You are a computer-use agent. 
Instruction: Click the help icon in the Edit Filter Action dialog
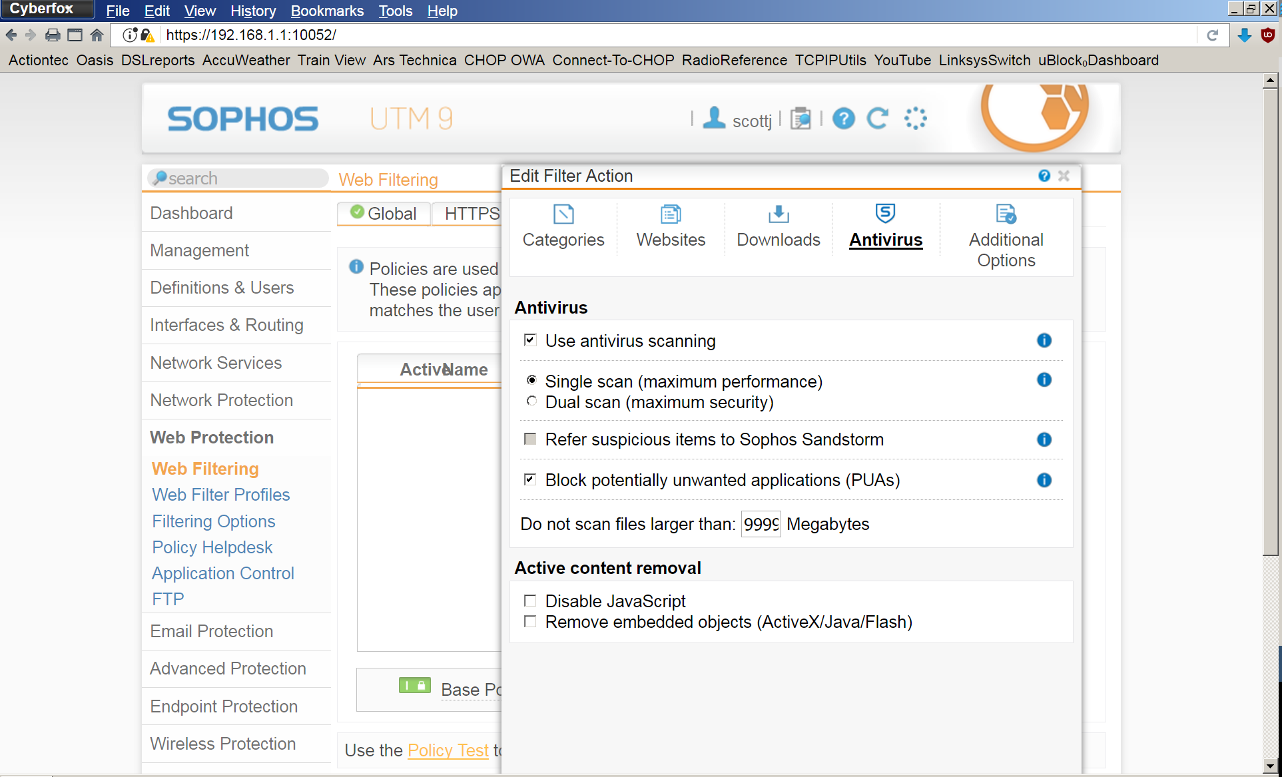point(1044,176)
